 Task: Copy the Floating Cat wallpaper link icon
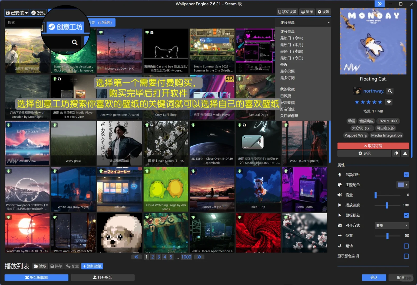396,153
